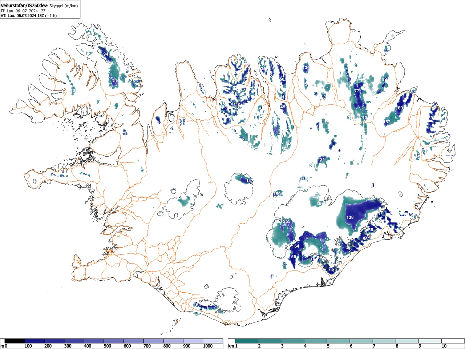Click the 800 tick on the metre legend
Viewport: 465px width, 349px height.
pos(167,346)
